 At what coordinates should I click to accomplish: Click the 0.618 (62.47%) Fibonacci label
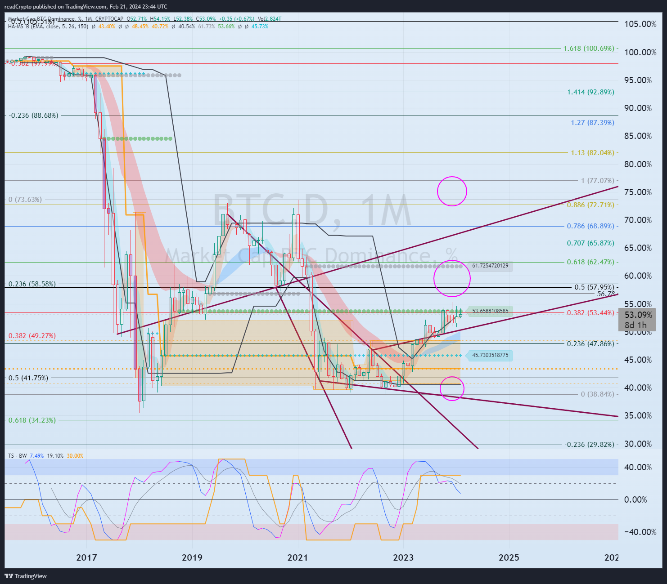point(590,262)
